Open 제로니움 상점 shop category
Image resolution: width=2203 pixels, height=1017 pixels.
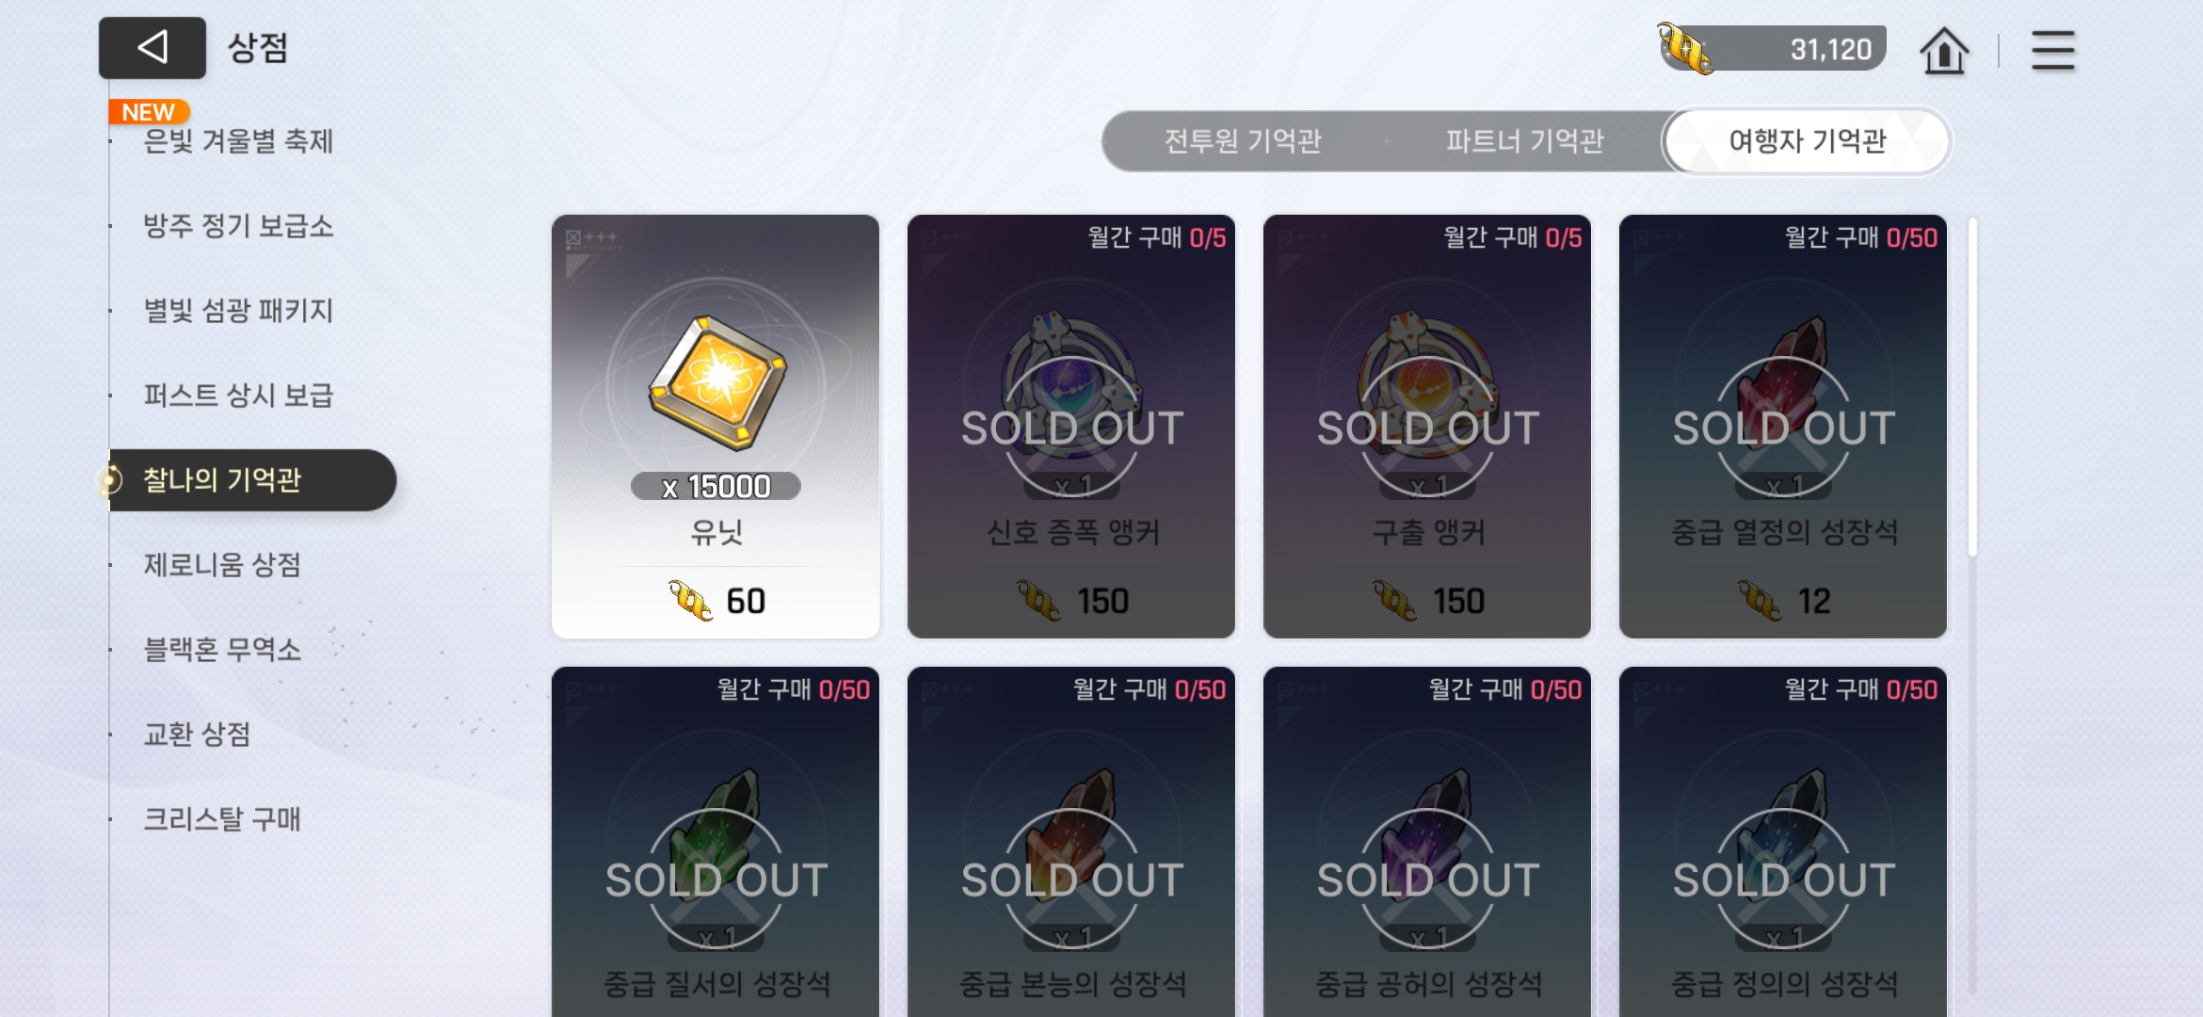click(222, 565)
